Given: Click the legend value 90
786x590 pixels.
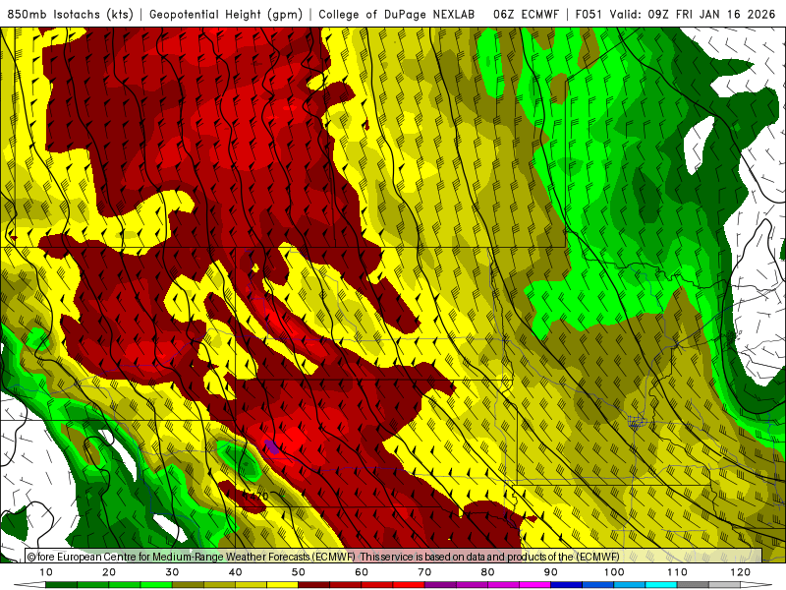Looking at the screenshot, I should [551, 572].
